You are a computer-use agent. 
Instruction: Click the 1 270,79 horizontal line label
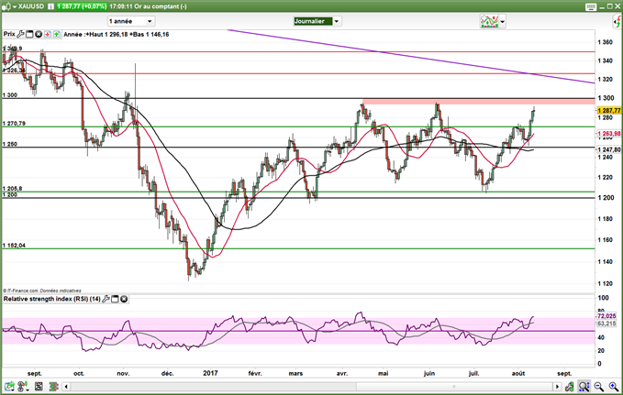14,124
